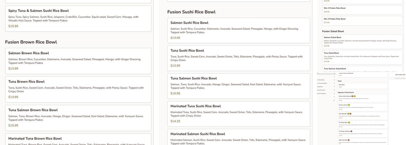Select the Salmon Brown Rice Bowl card
The height and width of the screenshot is (145, 406).
78,61
